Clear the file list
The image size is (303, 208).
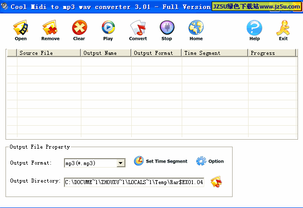[79, 29]
